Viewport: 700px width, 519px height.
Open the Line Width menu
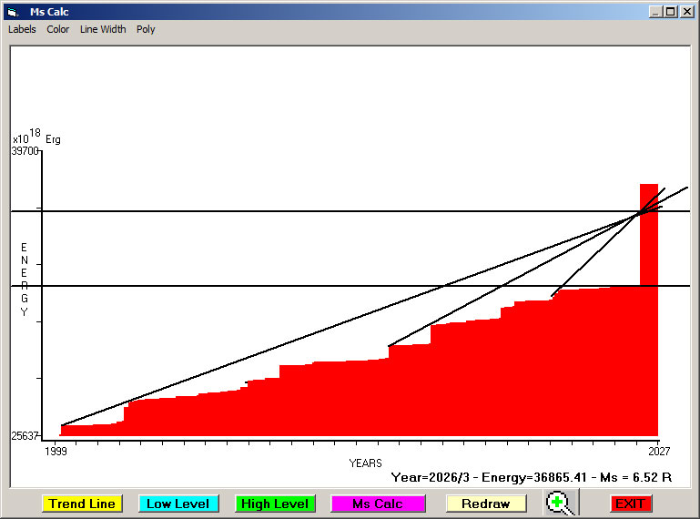tap(103, 29)
